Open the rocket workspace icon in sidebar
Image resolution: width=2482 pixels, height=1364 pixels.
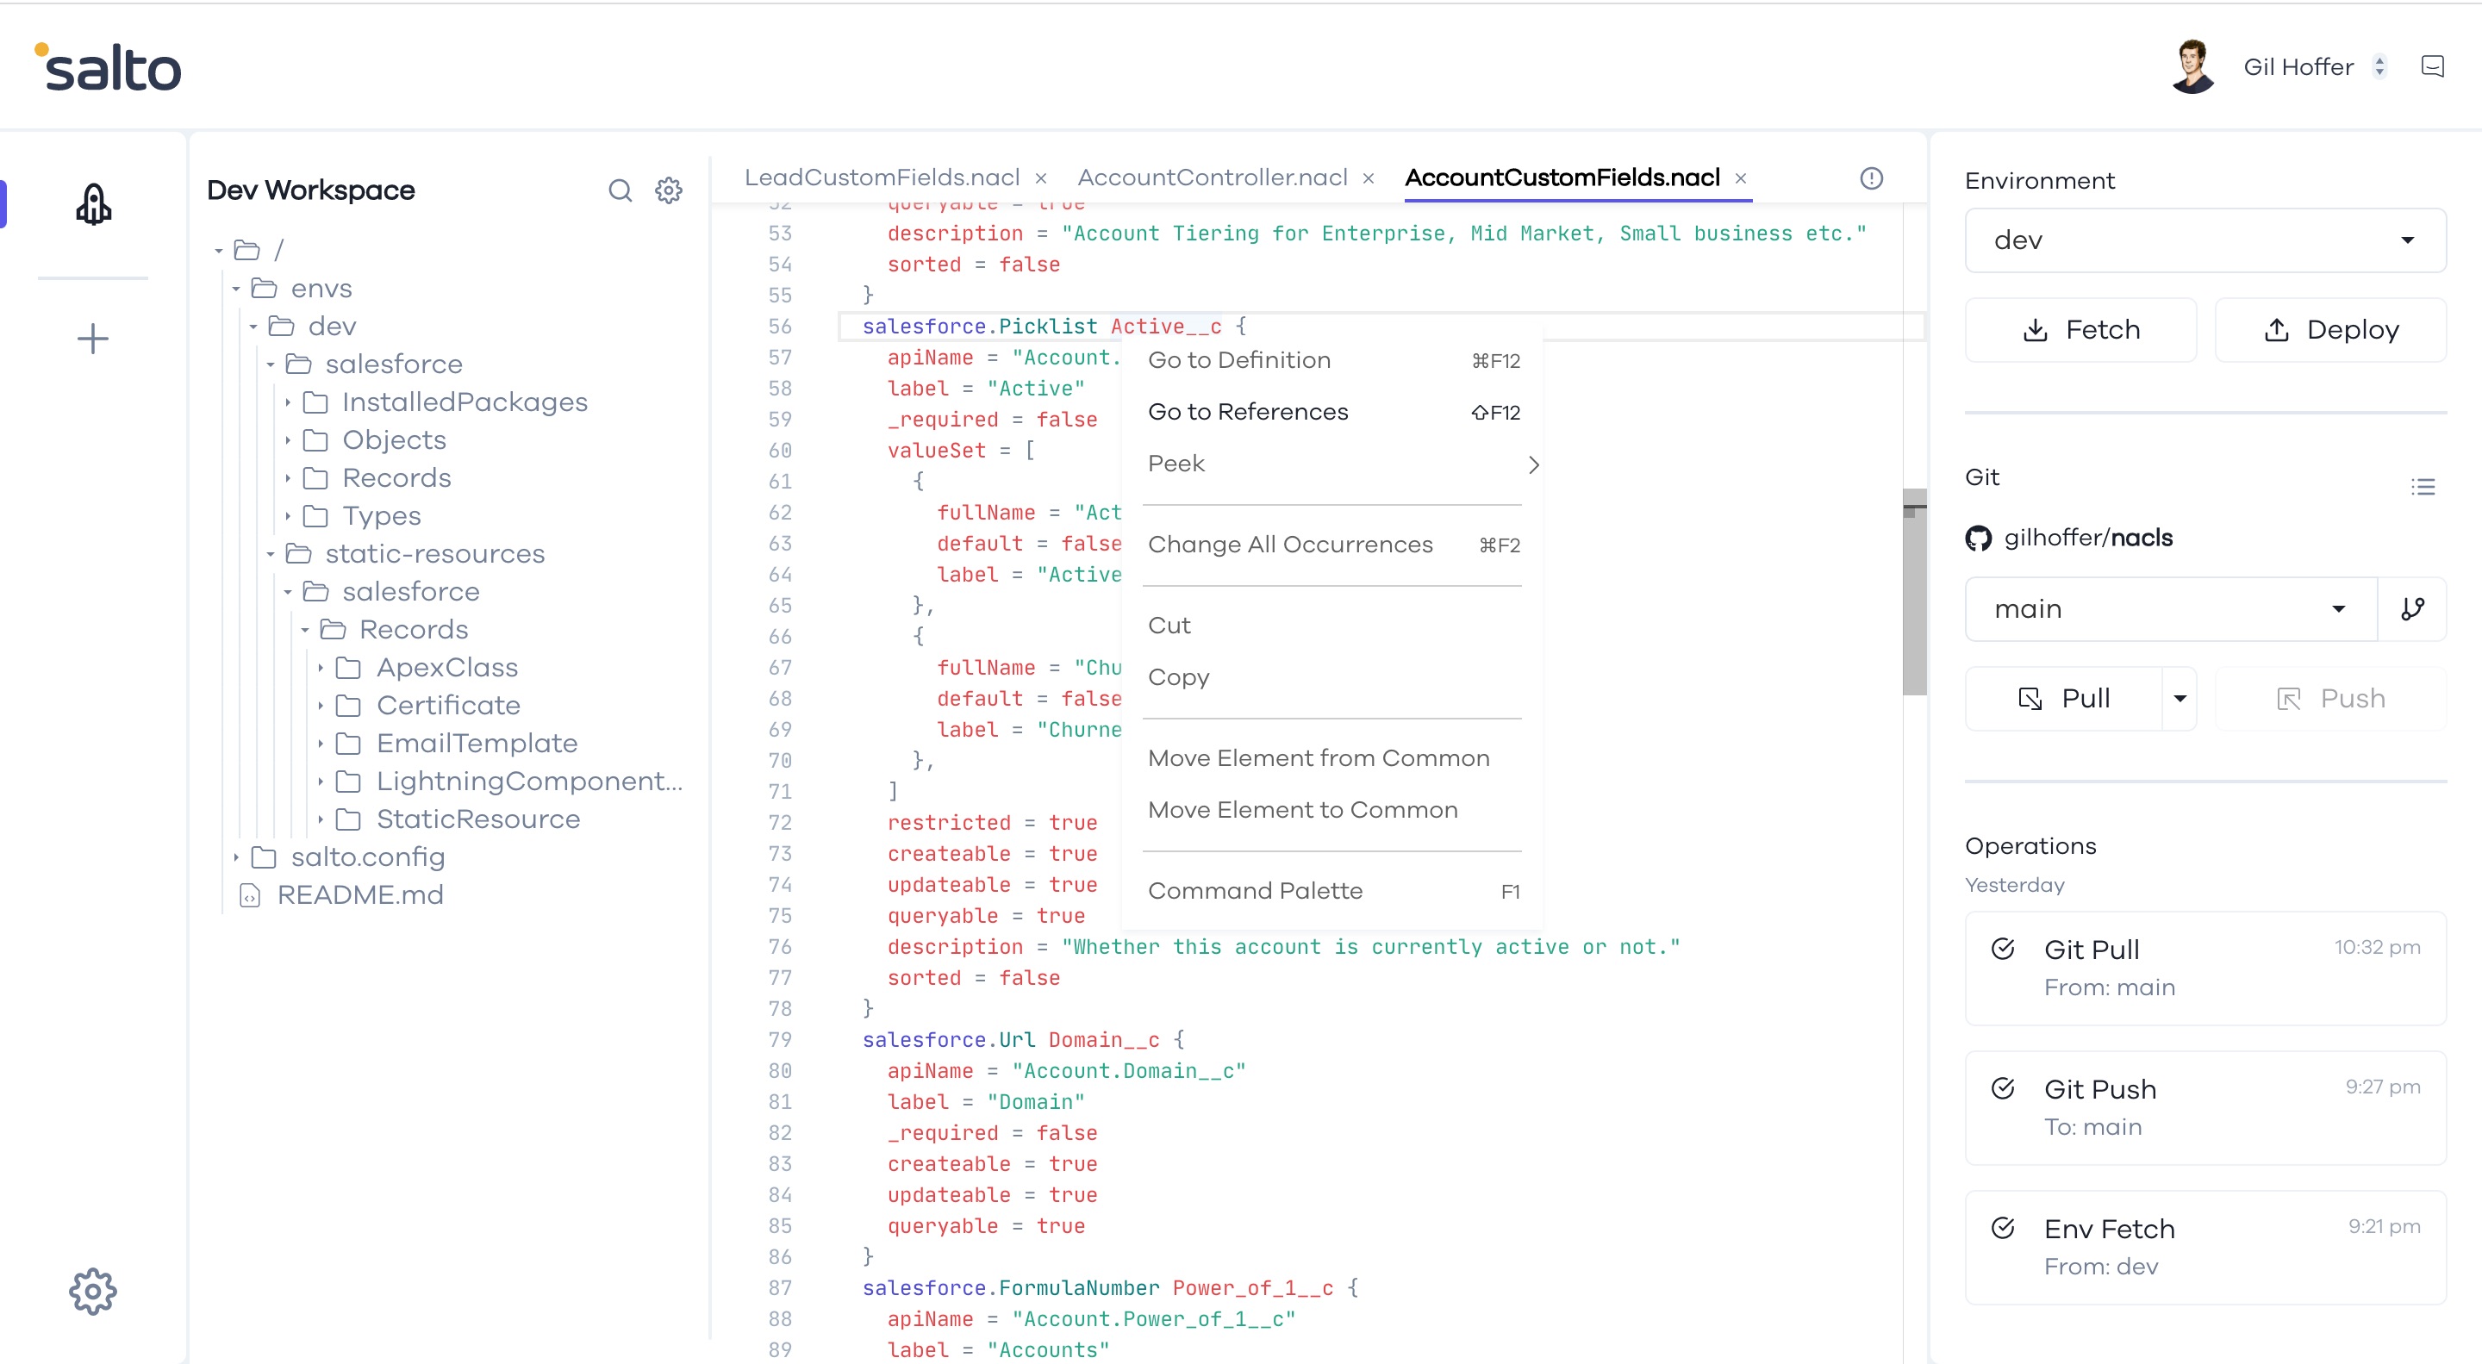(x=93, y=203)
